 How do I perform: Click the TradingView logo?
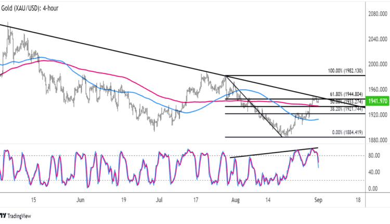click(x=15, y=216)
